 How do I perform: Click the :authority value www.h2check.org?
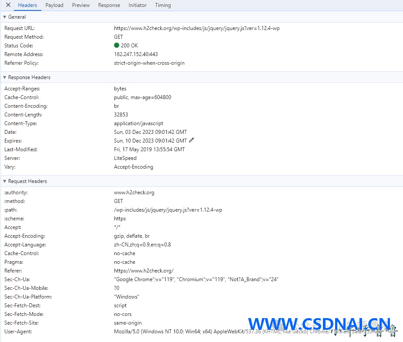coord(134,193)
